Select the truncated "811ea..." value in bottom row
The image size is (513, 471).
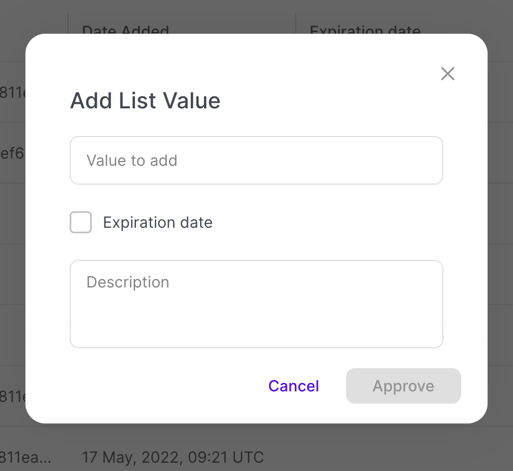click(25, 457)
